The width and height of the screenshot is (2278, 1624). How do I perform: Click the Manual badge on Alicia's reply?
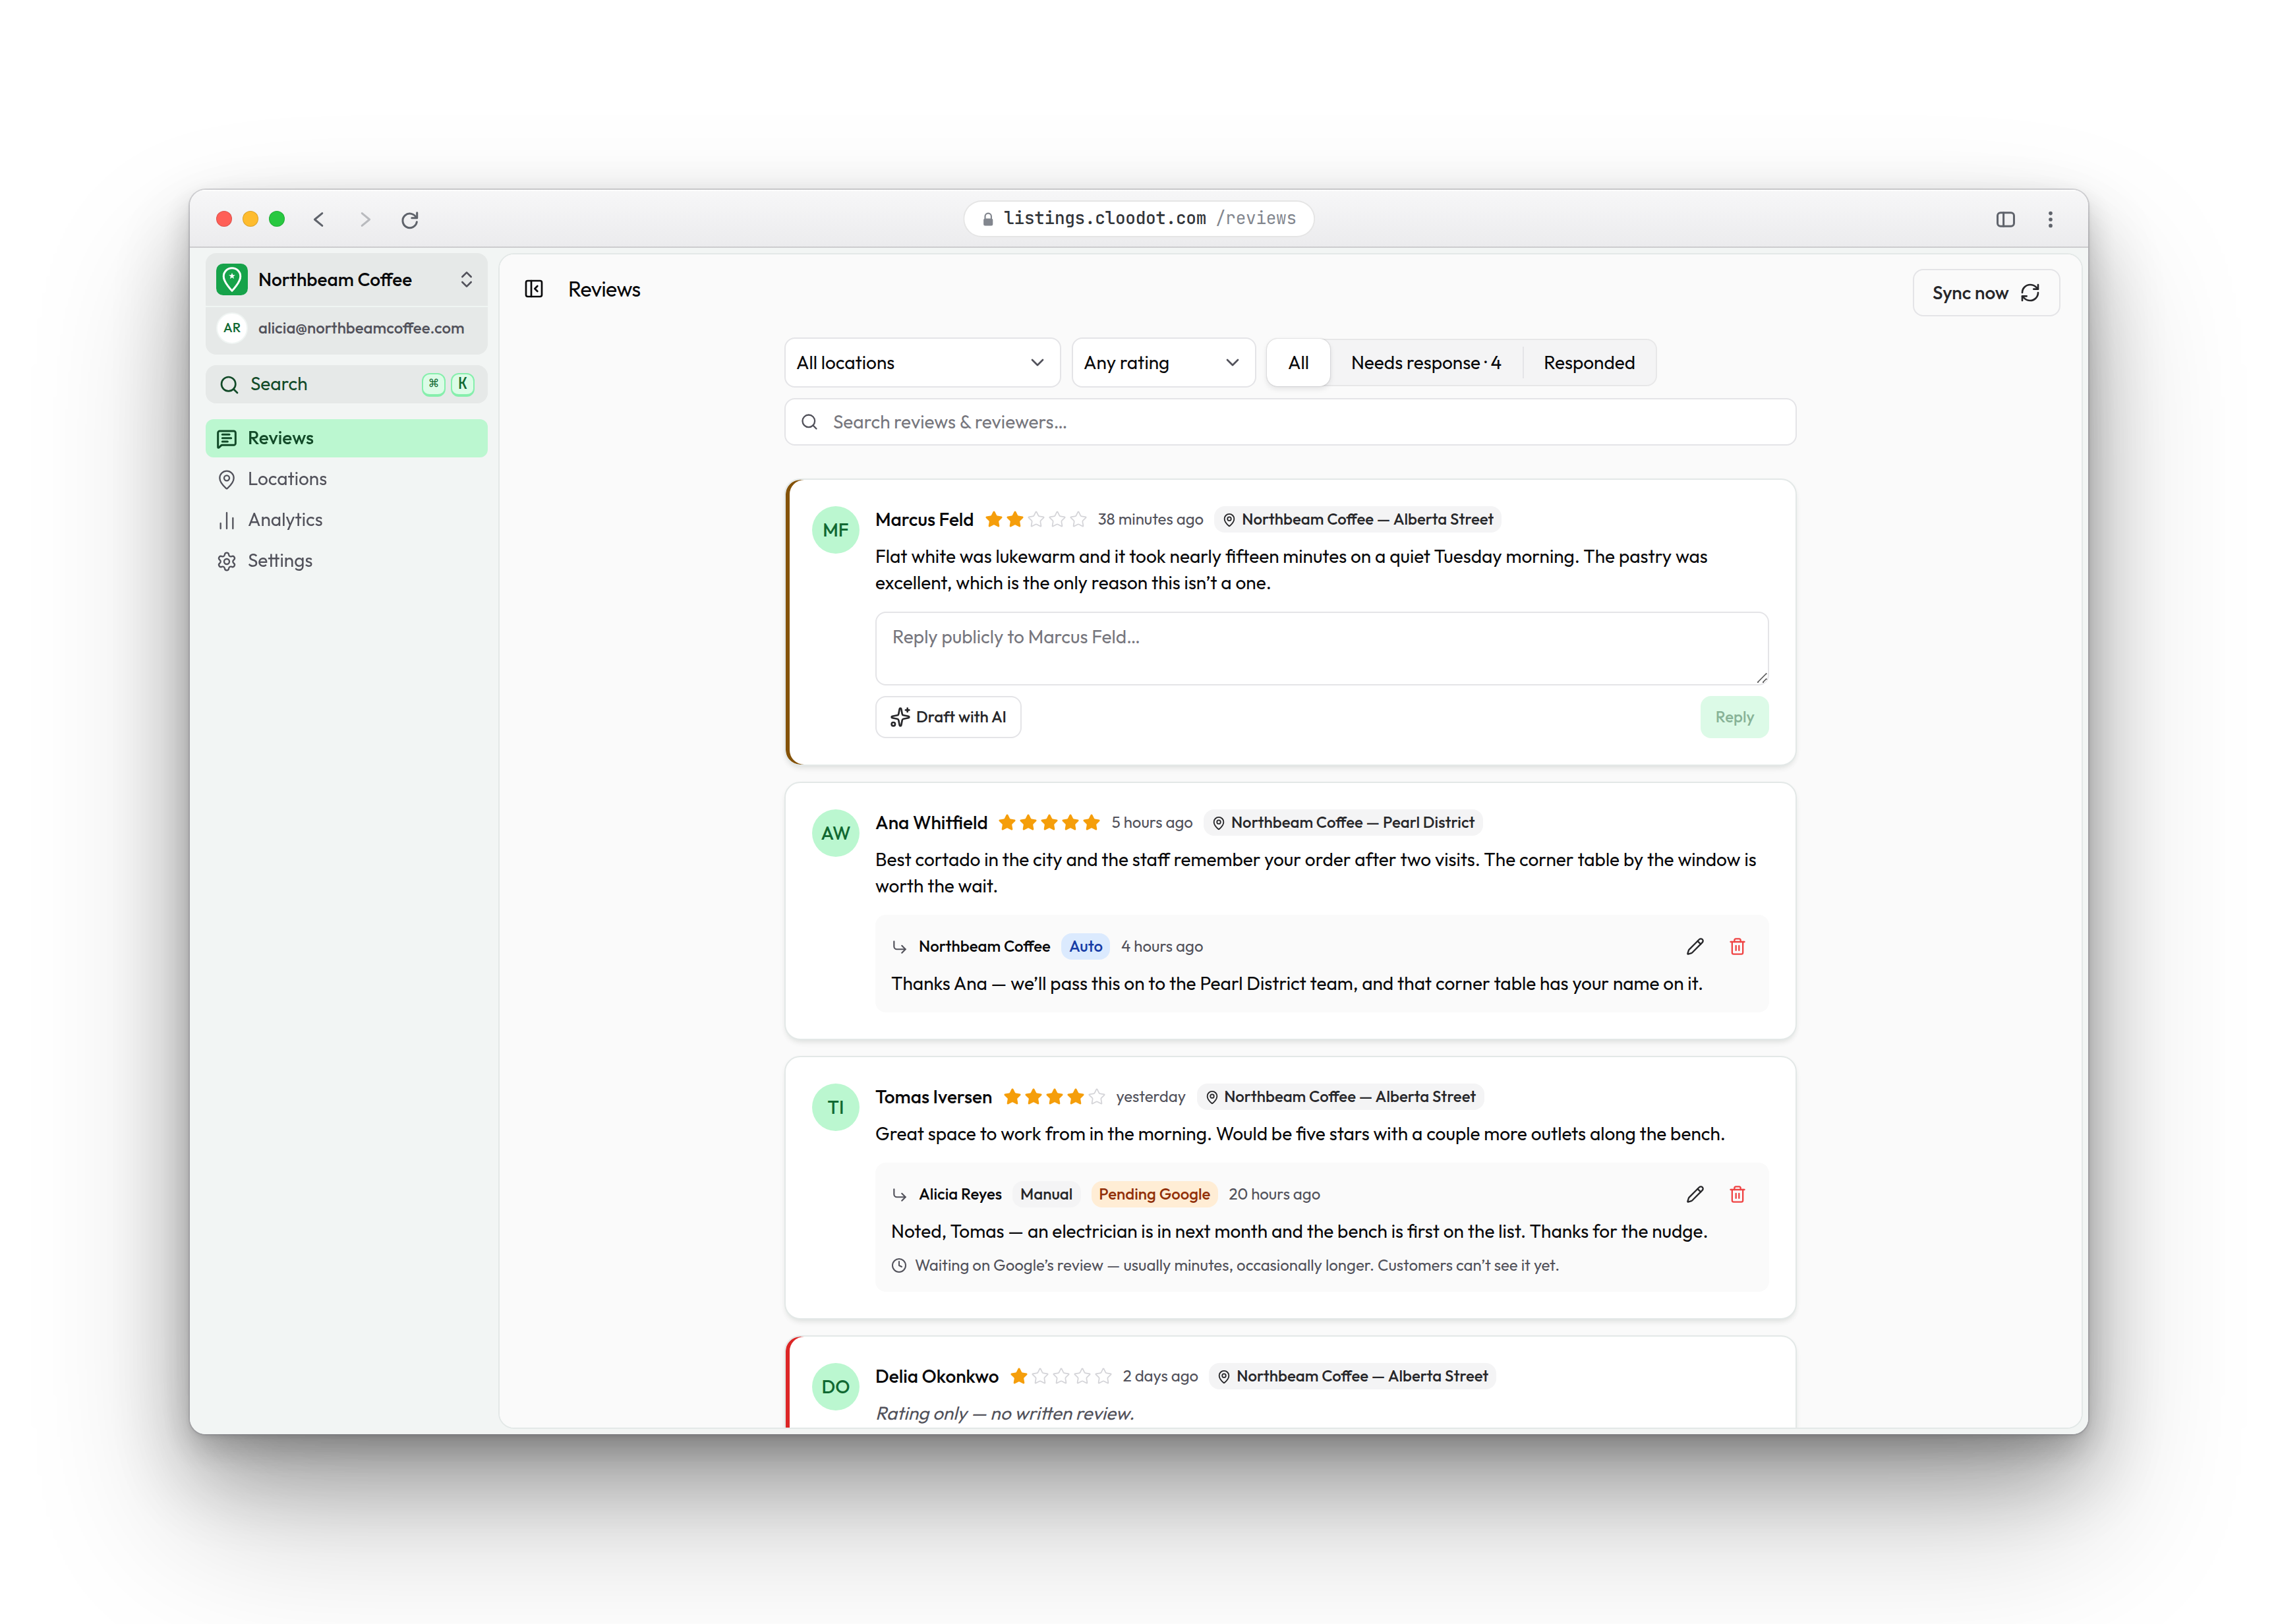click(1045, 1194)
